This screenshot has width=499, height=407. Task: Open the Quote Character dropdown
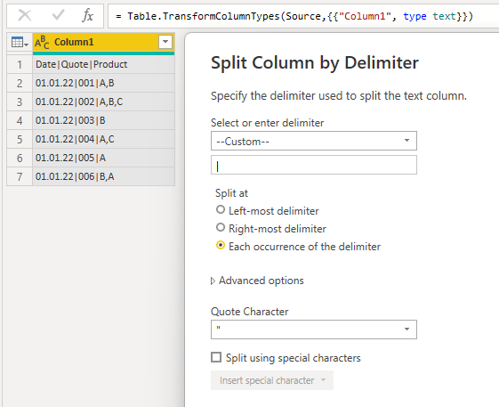click(x=313, y=330)
